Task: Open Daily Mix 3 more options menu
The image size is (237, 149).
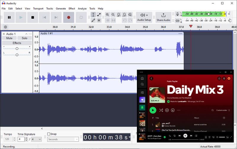Action: [179, 110]
